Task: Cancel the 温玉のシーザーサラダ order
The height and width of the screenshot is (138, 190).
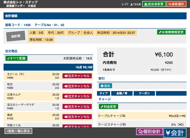Action: pos(77,107)
